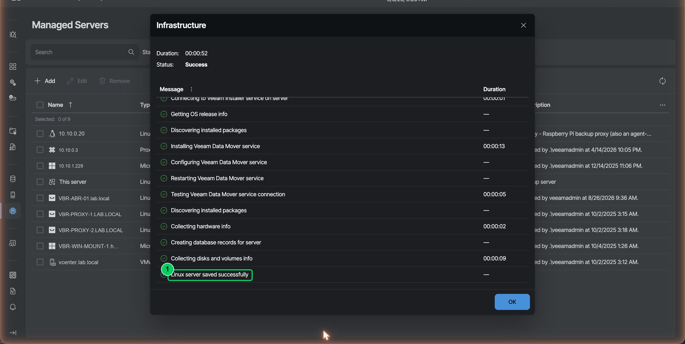Viewport: 685px width, 344px height.
Task: Select the 'Creating database records for server' row
Action: 342,242
